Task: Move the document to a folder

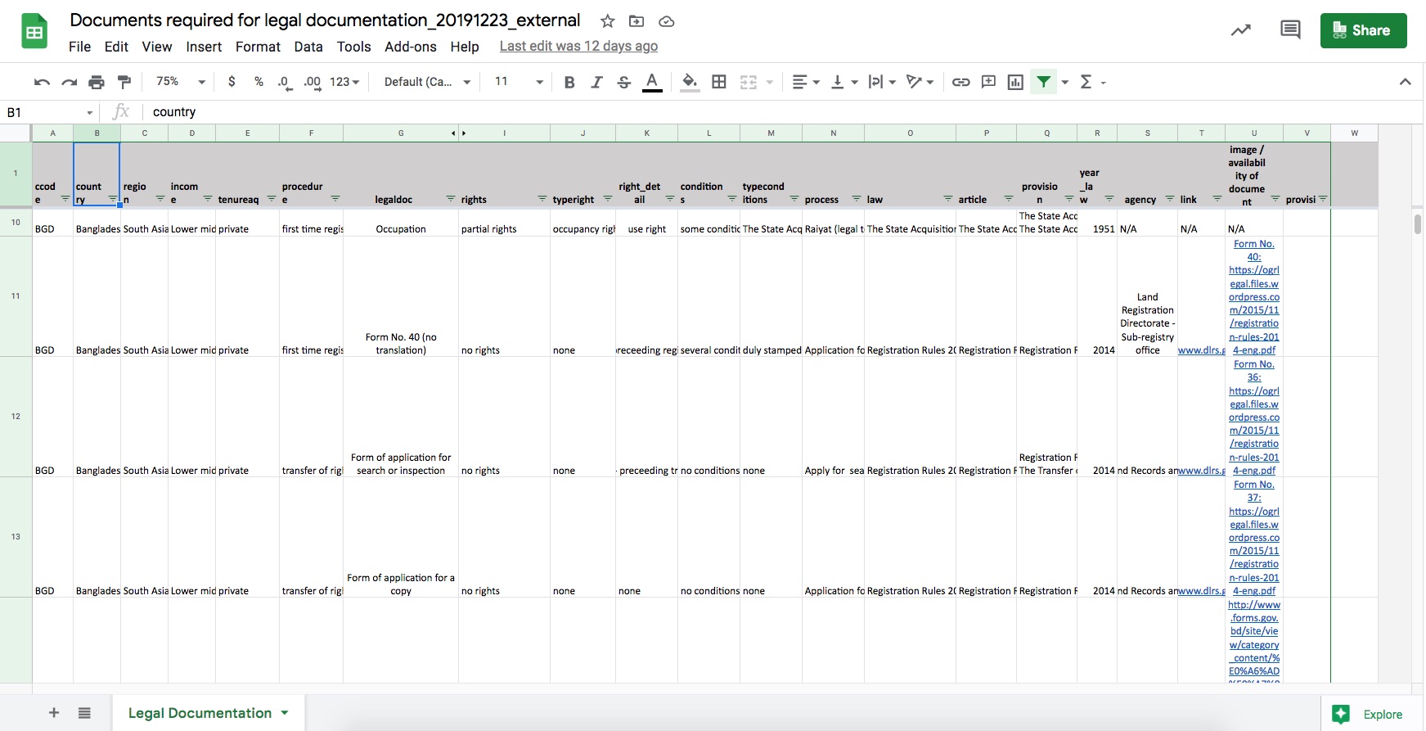Action: coord(637,21)
